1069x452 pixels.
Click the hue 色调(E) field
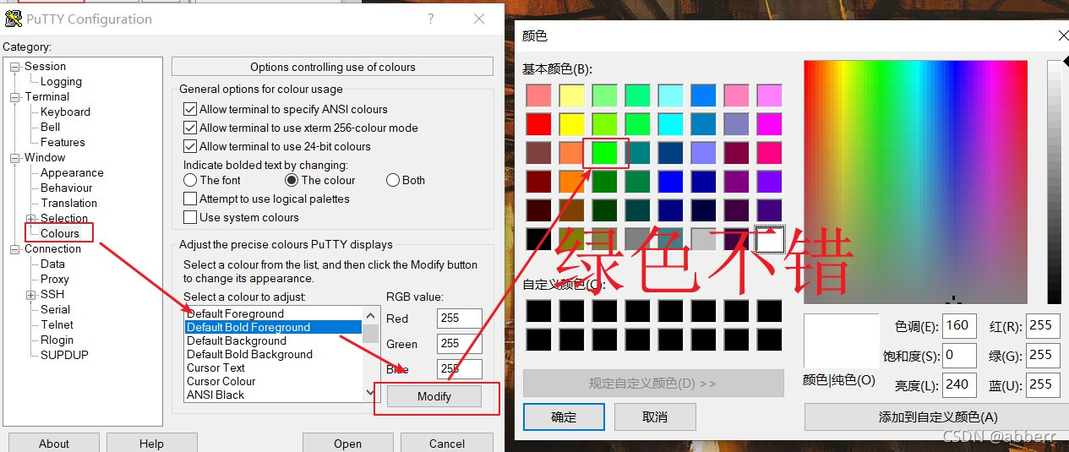point(959,325)
